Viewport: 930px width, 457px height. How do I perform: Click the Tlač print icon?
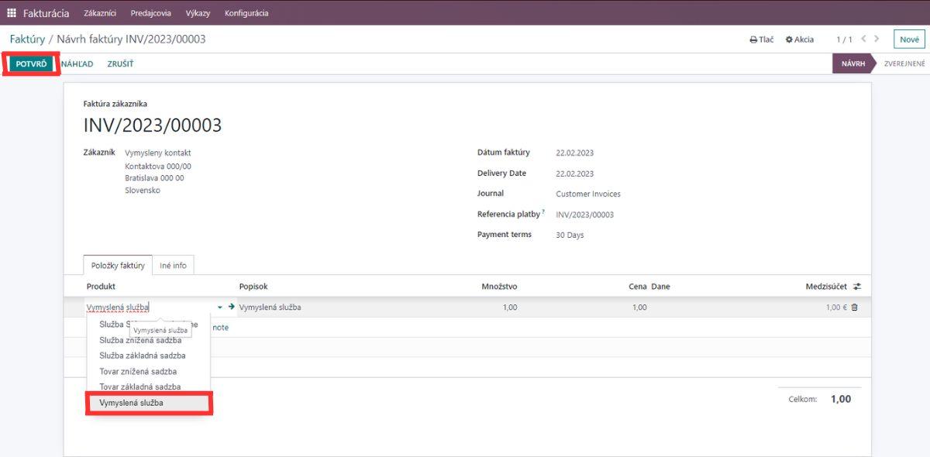point(753,40)
